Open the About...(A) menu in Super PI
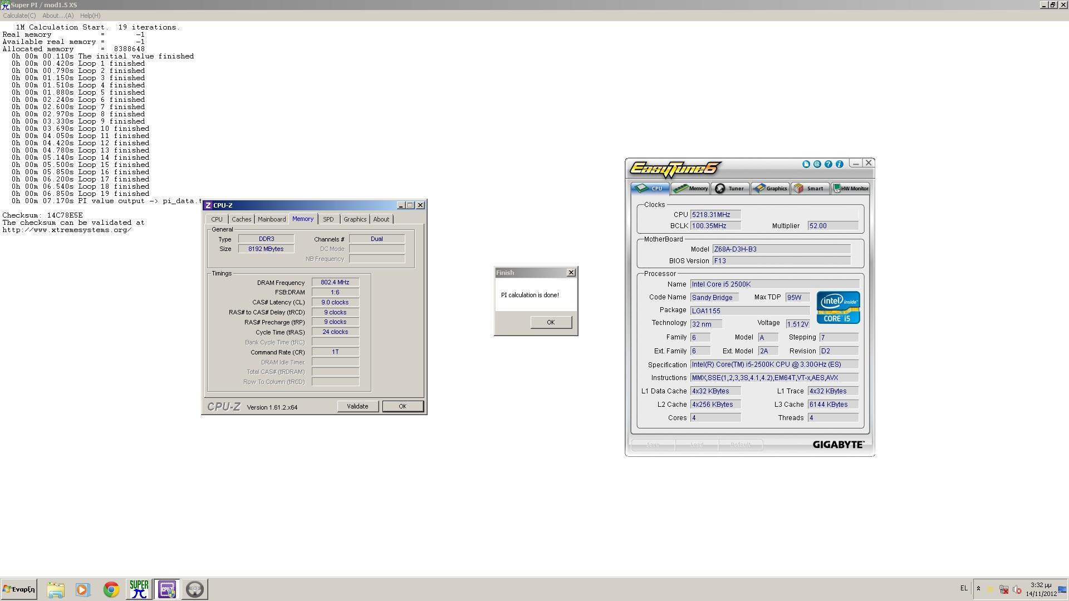This screenshot has height=601, width=1069. (x=58, y=16)
